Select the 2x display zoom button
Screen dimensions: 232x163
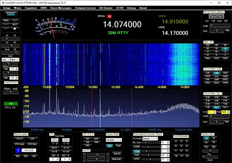point(214,138)
